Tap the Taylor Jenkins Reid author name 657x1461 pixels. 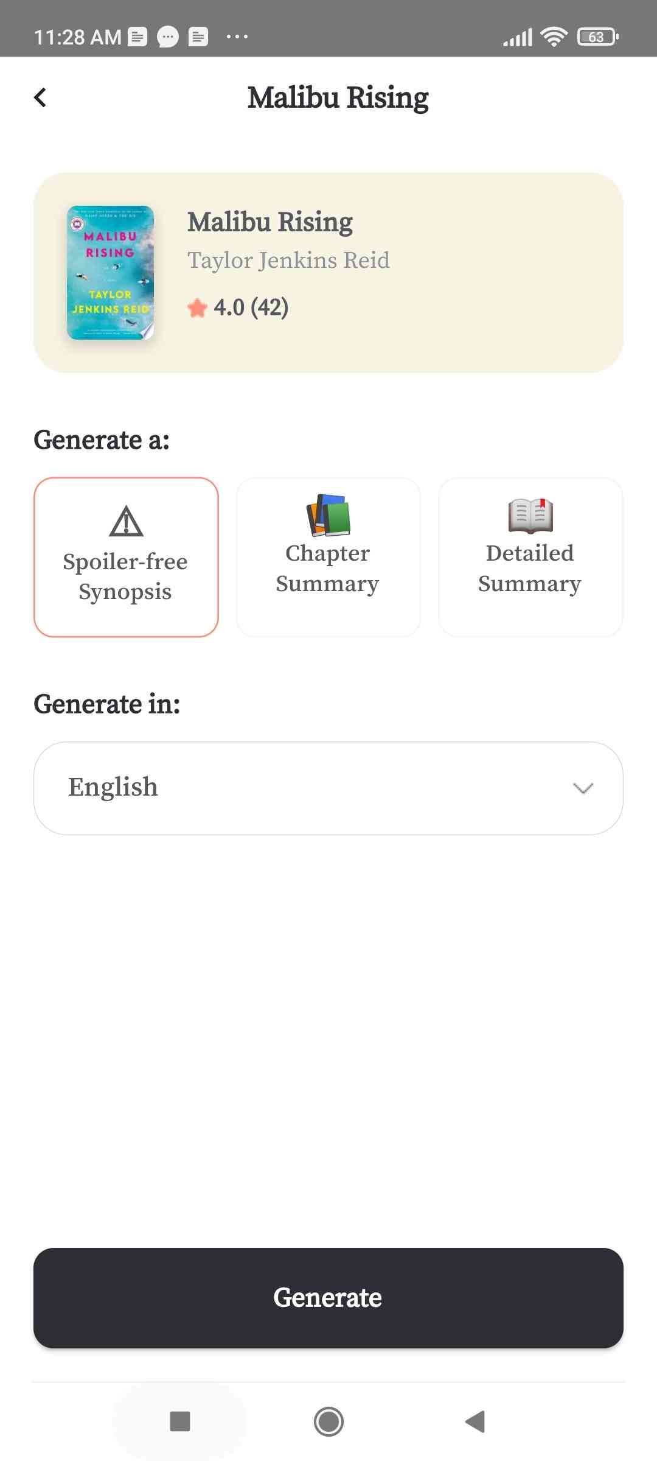[x=288, y=261]
